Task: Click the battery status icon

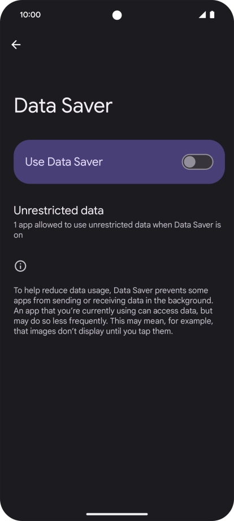Action: click(x=212, y=15)
